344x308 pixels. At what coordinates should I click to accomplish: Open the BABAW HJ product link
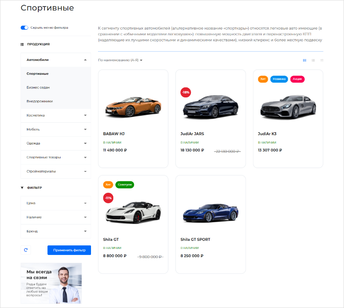pos(114,134)
